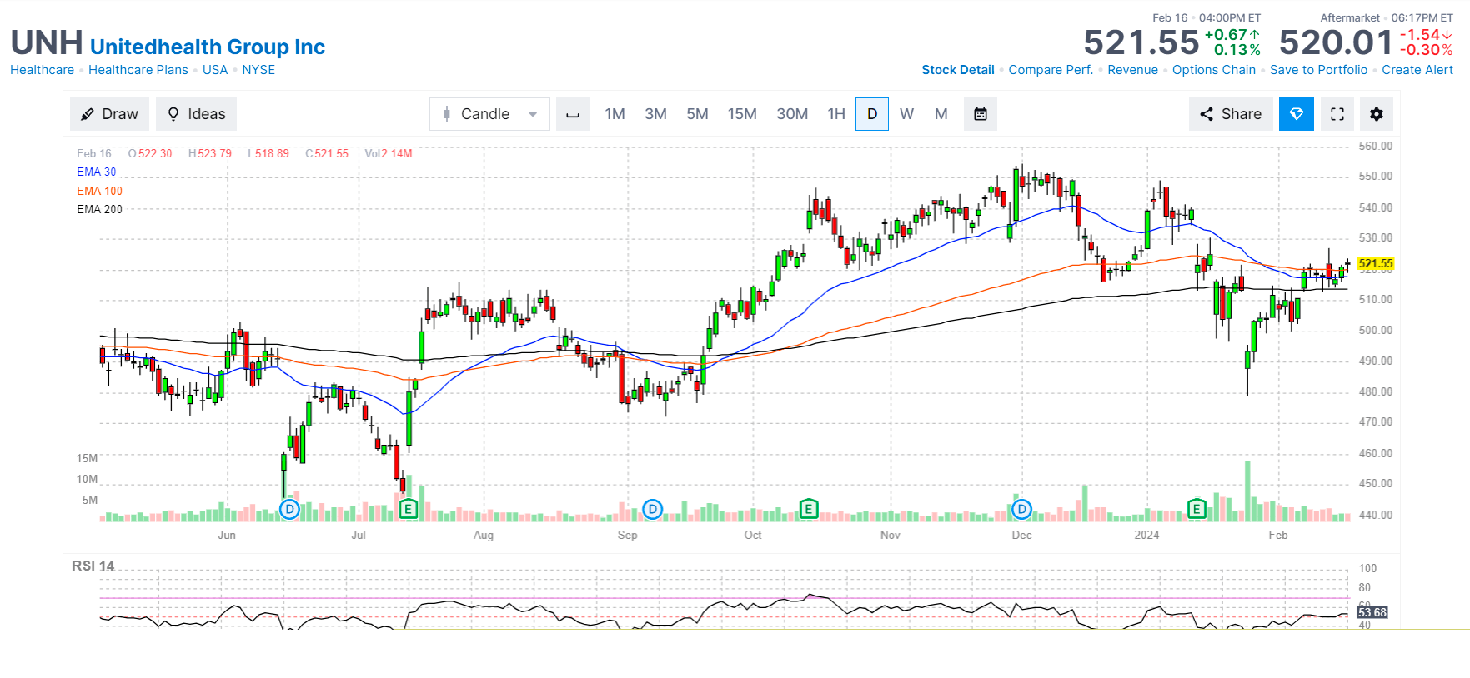1470x678 pixels.
Task: Click the EMA 100 indicator label
Action: click(99, 191)
